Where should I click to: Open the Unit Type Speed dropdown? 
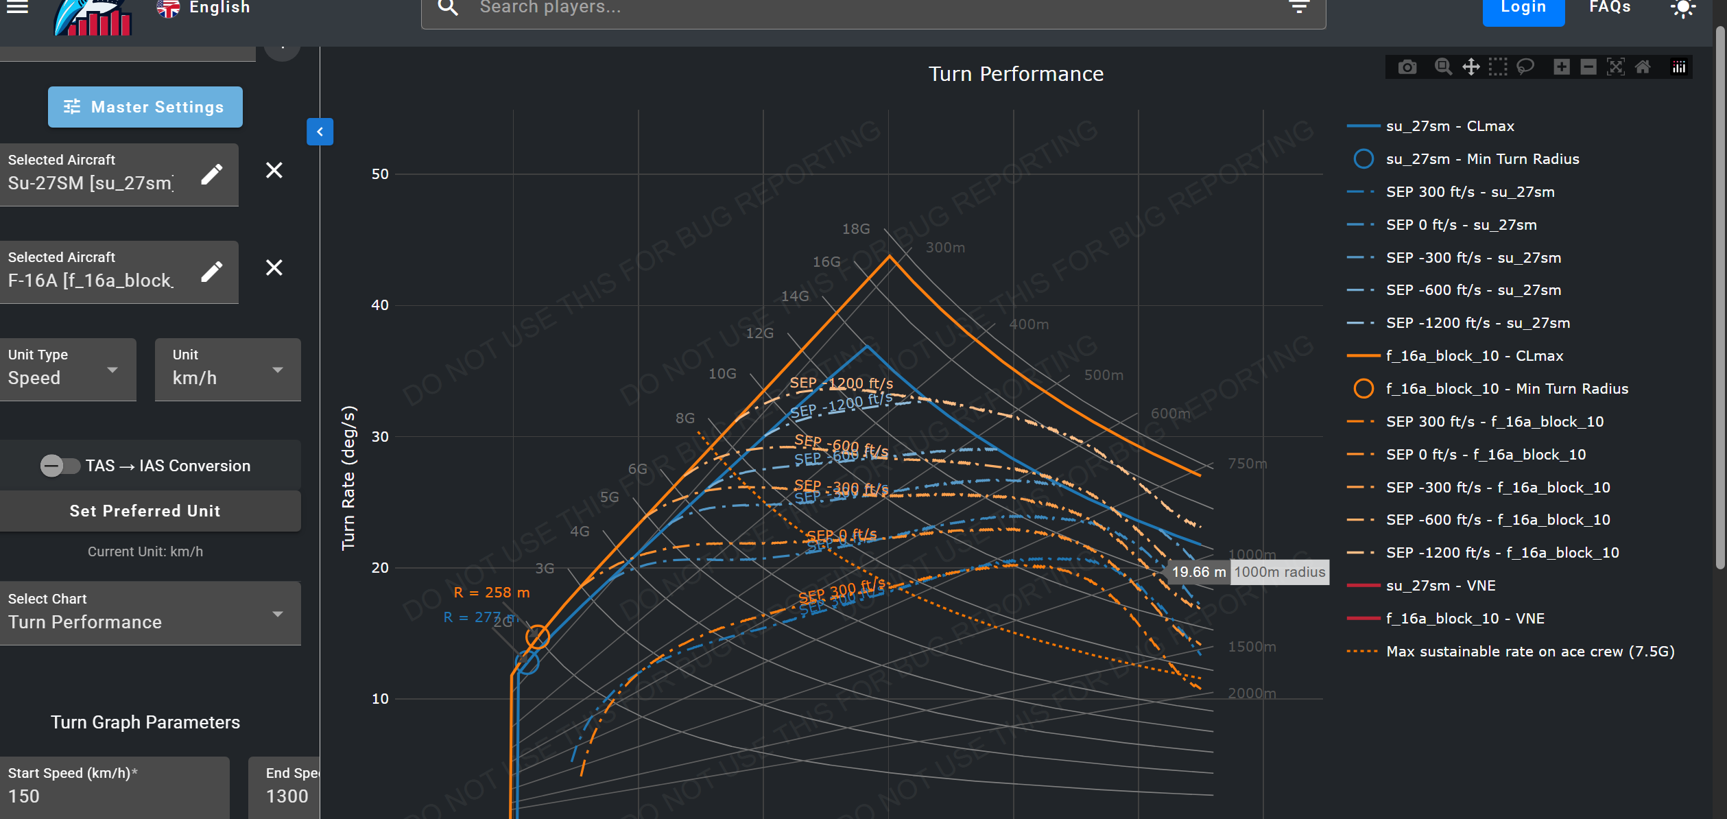[x=67, y=370]
